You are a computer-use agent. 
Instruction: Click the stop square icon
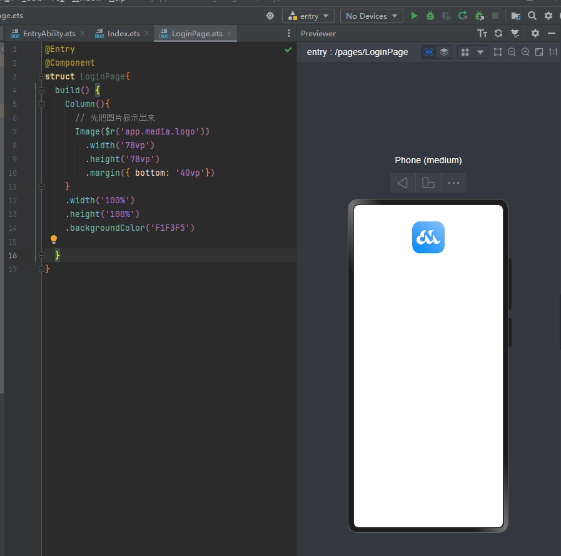click(495, 16)
